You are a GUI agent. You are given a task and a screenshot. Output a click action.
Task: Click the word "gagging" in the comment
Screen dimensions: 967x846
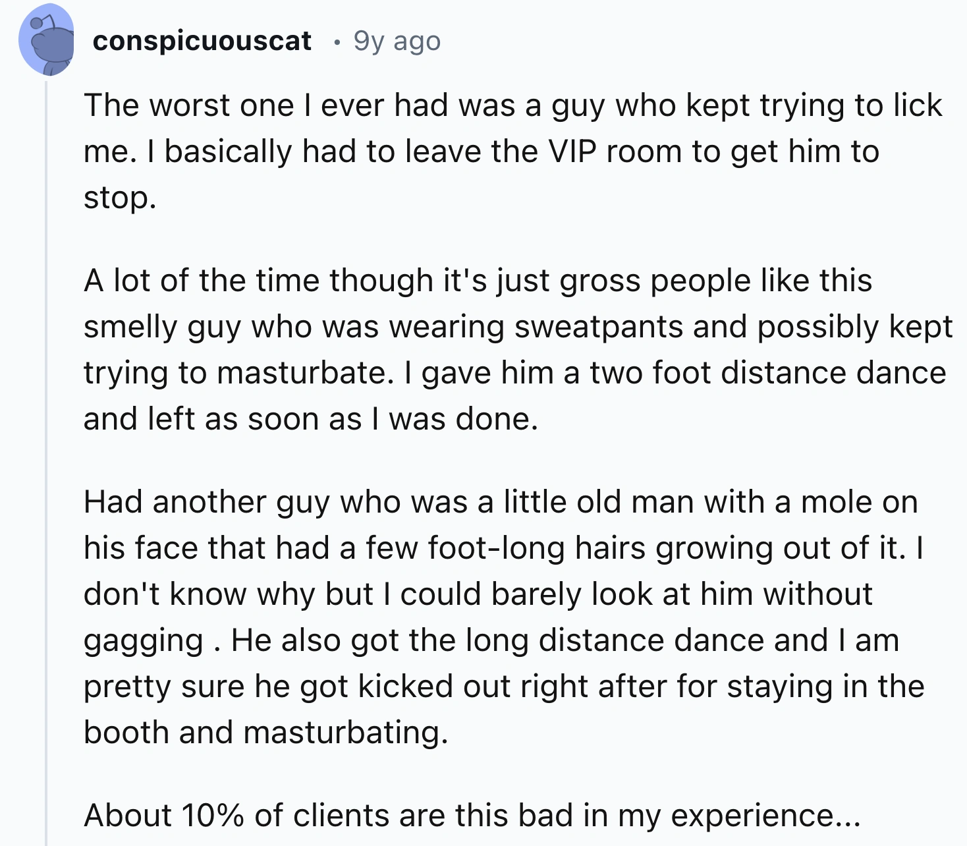143,642
